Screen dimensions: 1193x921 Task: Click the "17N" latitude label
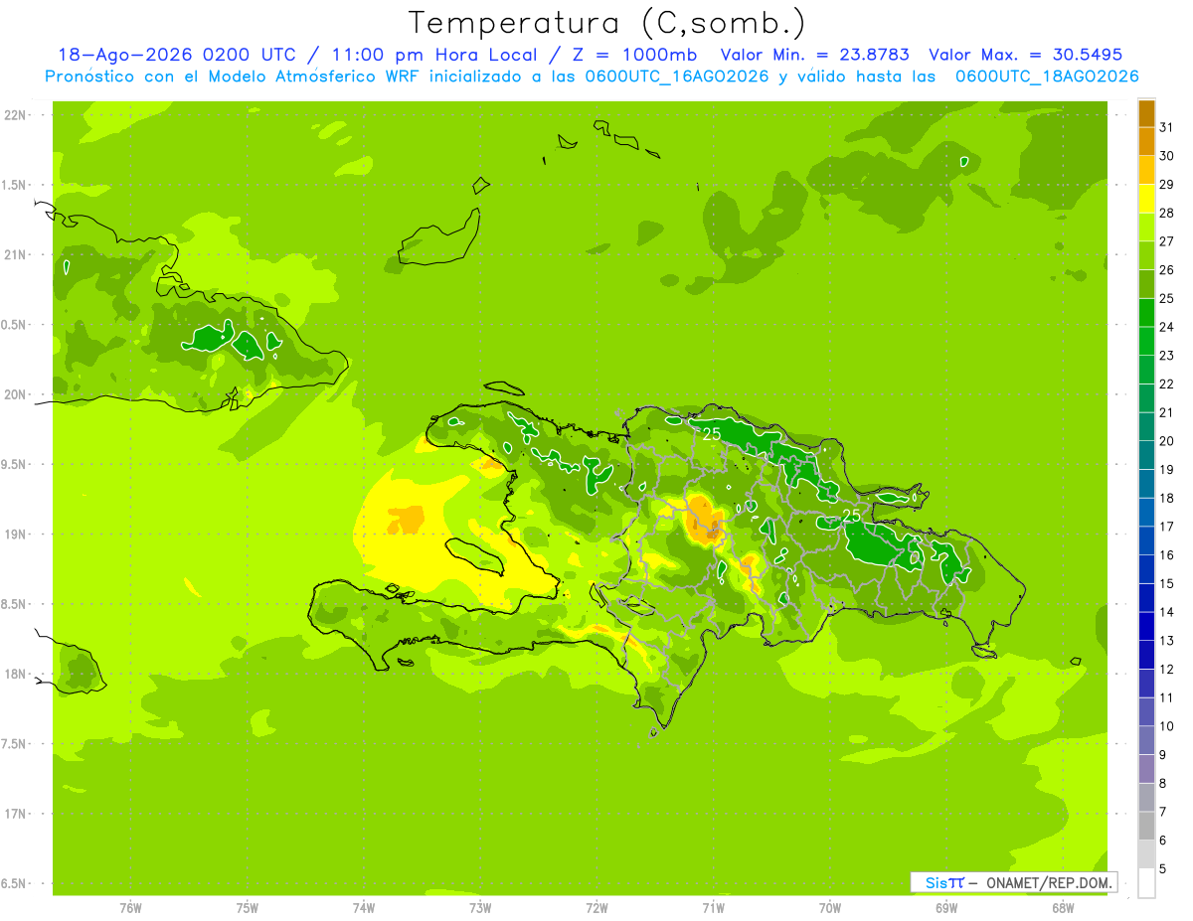tap(16, 814)
